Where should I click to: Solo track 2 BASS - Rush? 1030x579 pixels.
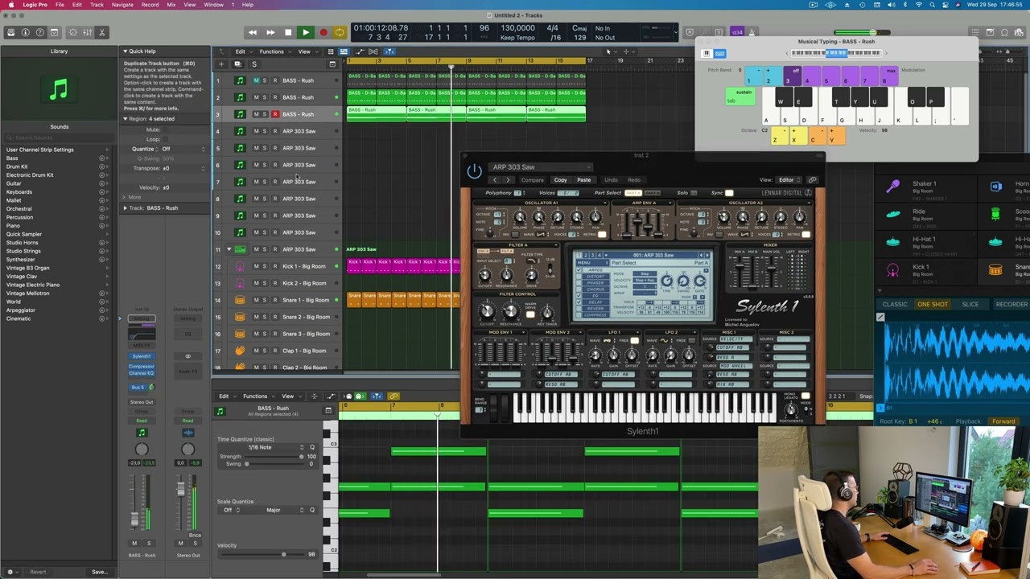(265, 97)
